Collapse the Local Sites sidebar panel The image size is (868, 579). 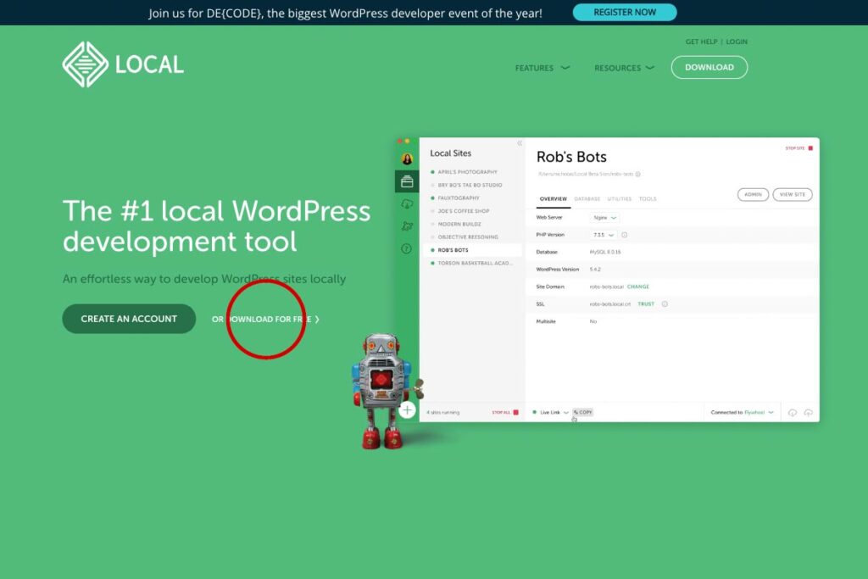point(520,143)
